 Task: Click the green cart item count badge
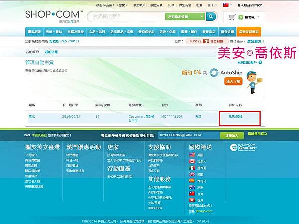(241, 17)
